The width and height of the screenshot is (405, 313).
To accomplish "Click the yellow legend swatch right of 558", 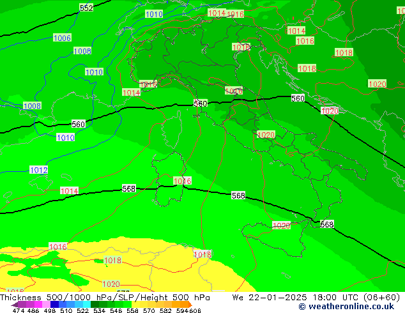I will pyautogui.click(x=135, y=304).
